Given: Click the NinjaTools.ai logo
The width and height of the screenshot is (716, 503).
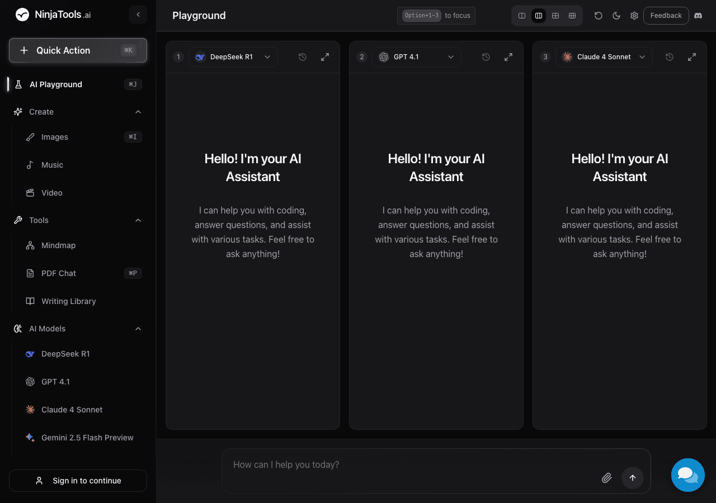Looking at the screenshot, I should (x=53, y=15).
